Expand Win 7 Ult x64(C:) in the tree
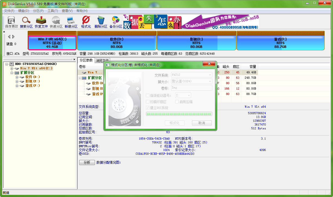 point(12,68)
